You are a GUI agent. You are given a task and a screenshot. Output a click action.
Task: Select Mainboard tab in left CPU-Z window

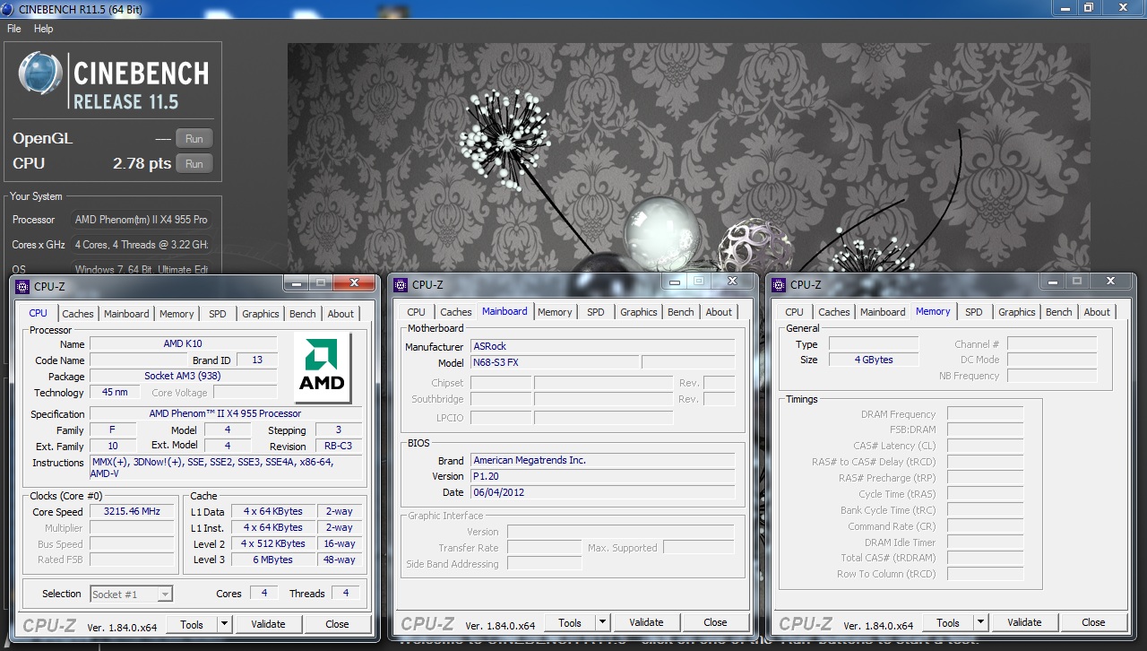click(x=126, y=314)
